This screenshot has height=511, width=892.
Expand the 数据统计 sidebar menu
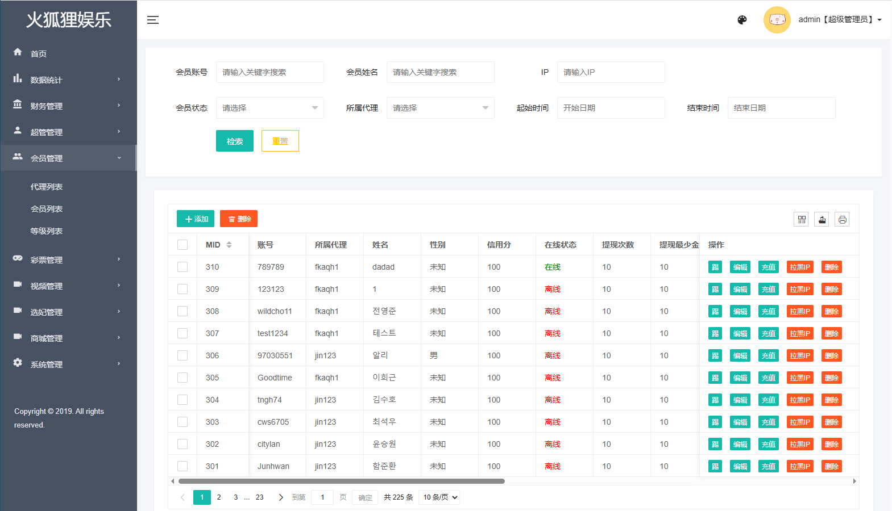[68, 79]
